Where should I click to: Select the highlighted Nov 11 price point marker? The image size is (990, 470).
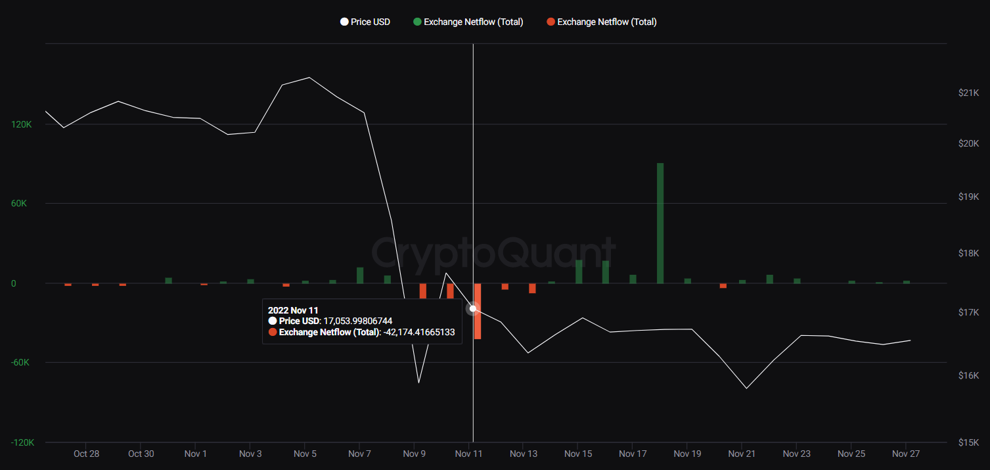pyautogui.click(x=473, y=308)
